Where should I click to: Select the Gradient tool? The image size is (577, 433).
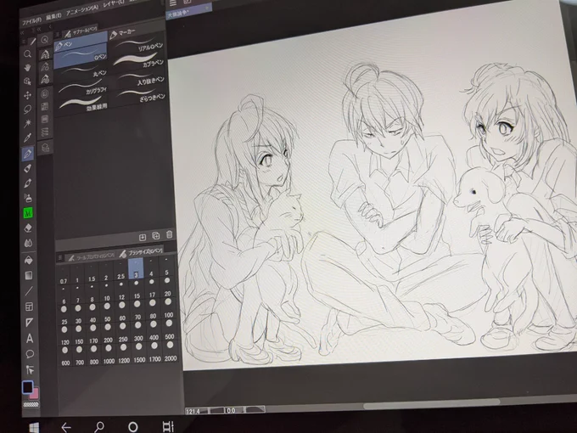(29, 275)
